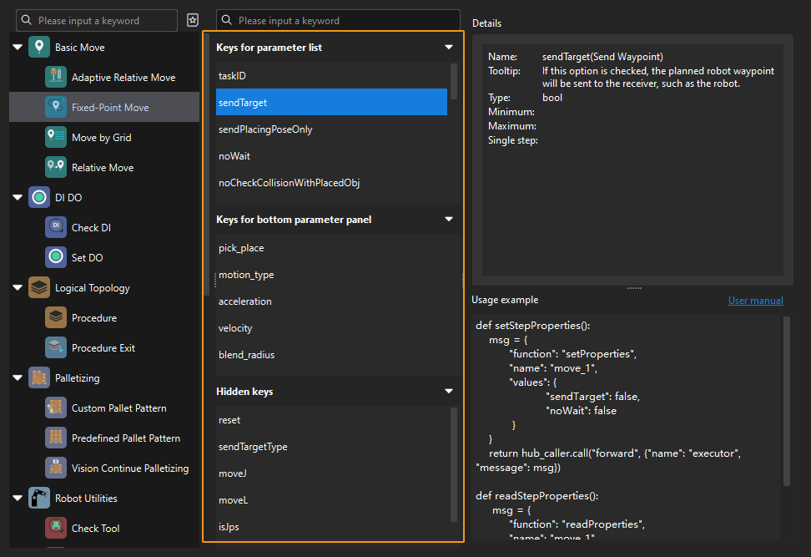Collapse Keys for bottom parameter panel
This screenshot has height=557, width=811.
[x=449, y=220]
